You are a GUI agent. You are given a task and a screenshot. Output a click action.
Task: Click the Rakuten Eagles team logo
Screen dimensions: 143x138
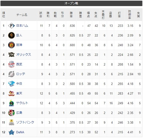(x=11, y=93)
